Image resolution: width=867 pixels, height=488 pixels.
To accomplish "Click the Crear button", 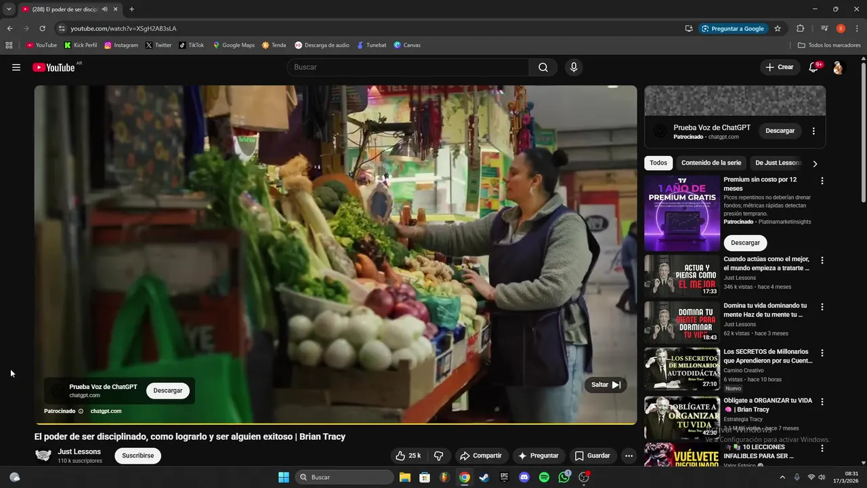I will coord(779,67).
